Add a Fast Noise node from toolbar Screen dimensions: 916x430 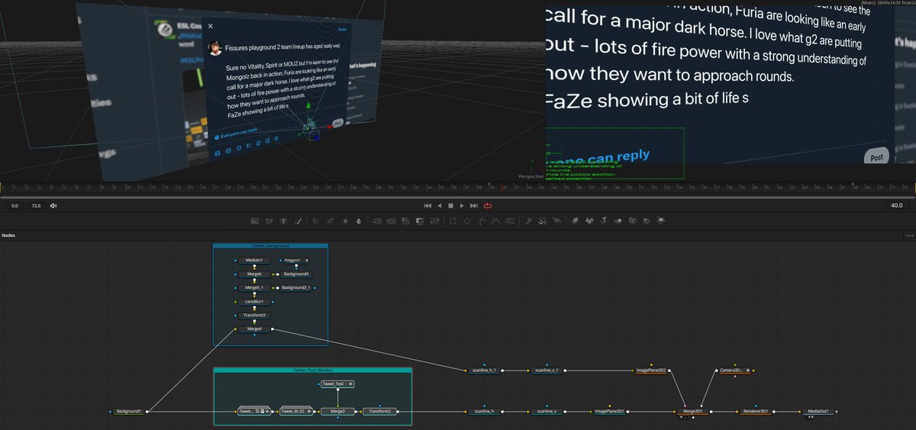pyautogui.click(x=269, y=220)
